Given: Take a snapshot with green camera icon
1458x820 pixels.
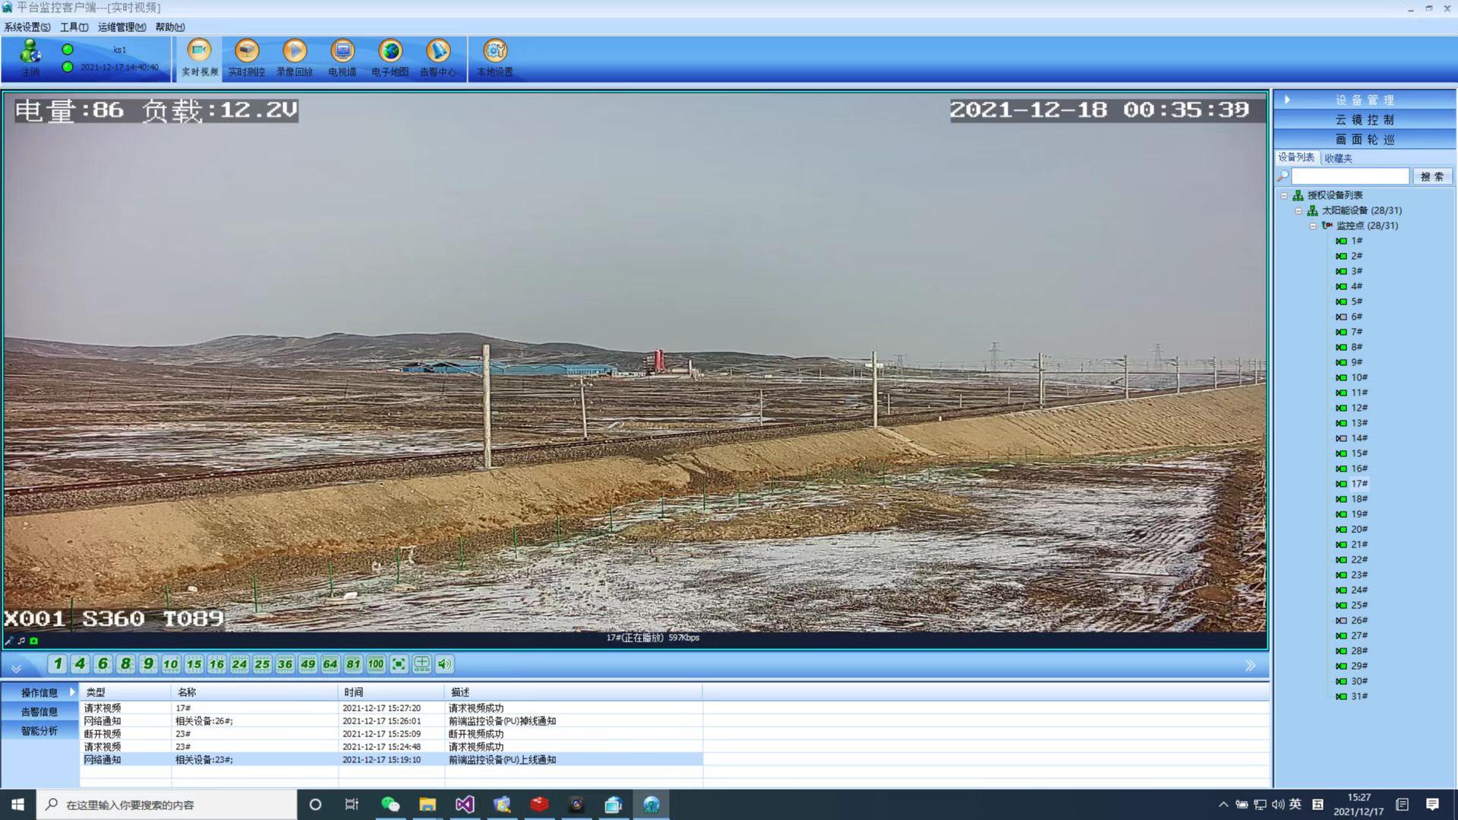Looking at the screenshot, I should (33, 641).
